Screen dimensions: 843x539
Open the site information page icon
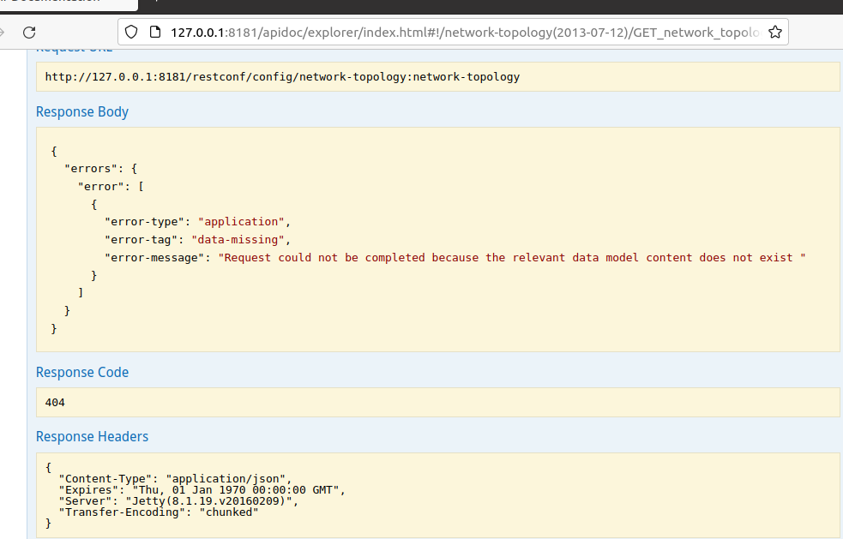click(155, 33)
